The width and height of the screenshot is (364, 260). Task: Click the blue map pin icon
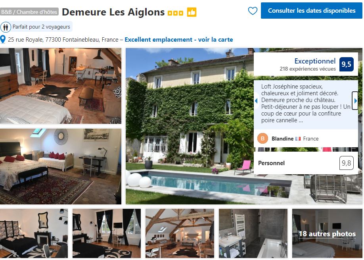[3, 40]
